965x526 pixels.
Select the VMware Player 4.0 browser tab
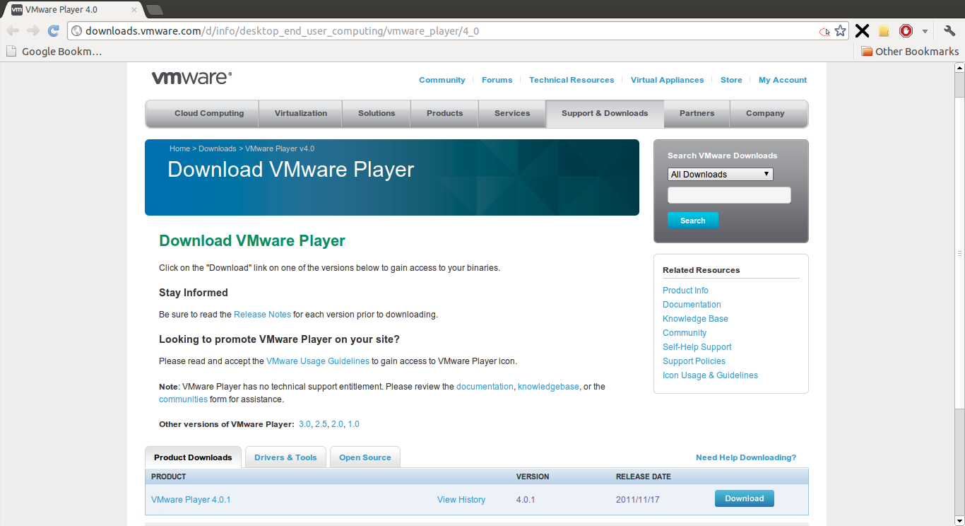click(x=73, y=9)
